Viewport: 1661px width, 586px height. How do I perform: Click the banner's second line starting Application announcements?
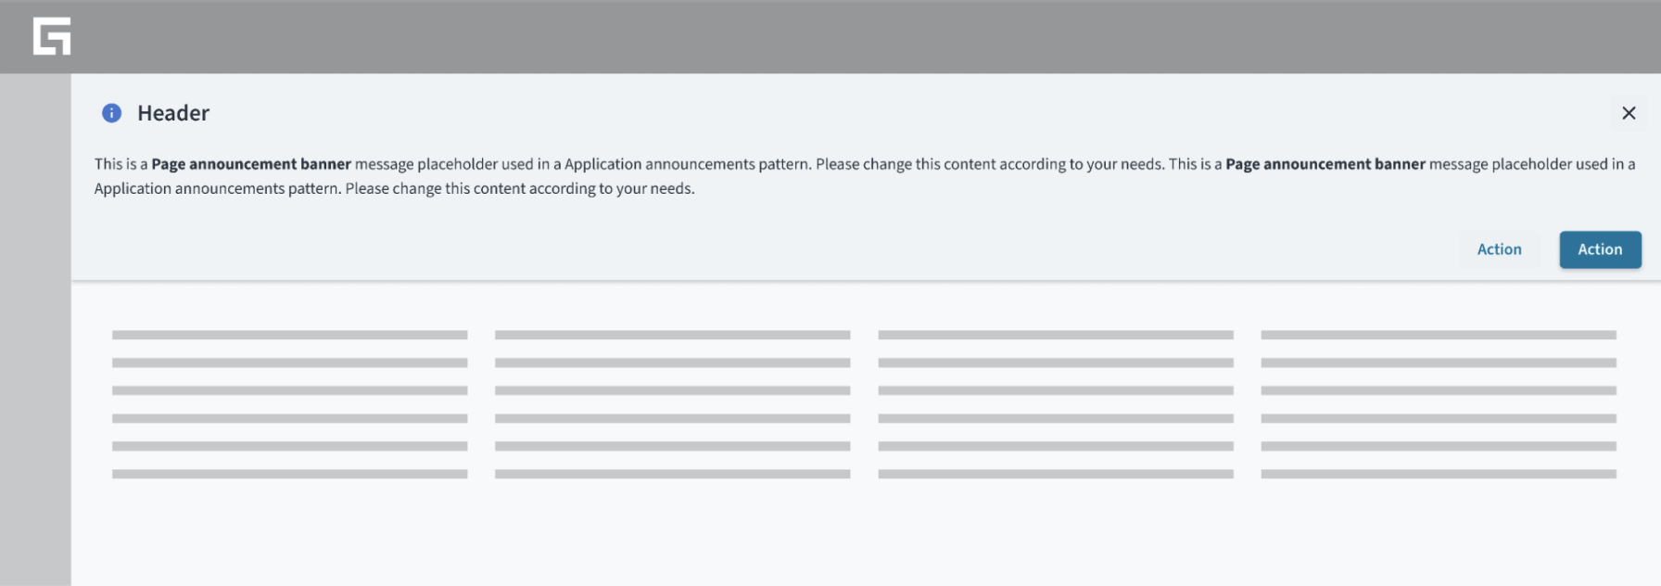(x=394, y=188)
